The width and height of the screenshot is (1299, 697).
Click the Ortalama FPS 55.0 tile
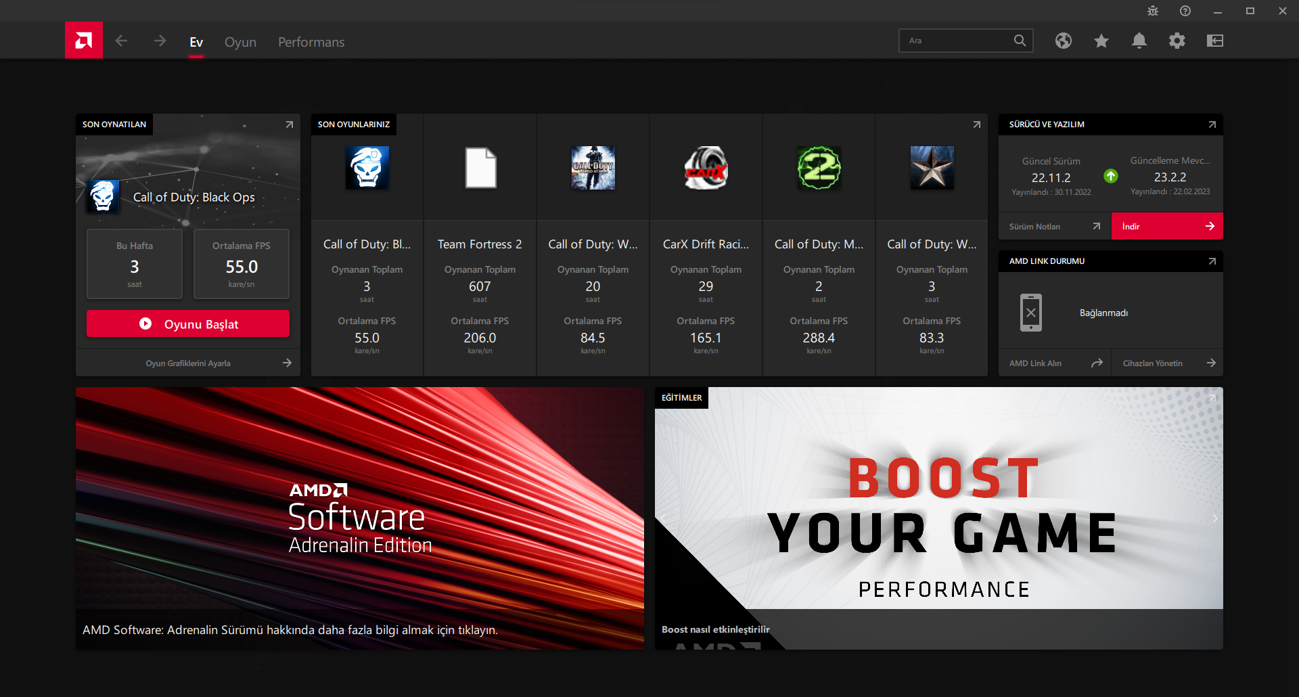242,264
